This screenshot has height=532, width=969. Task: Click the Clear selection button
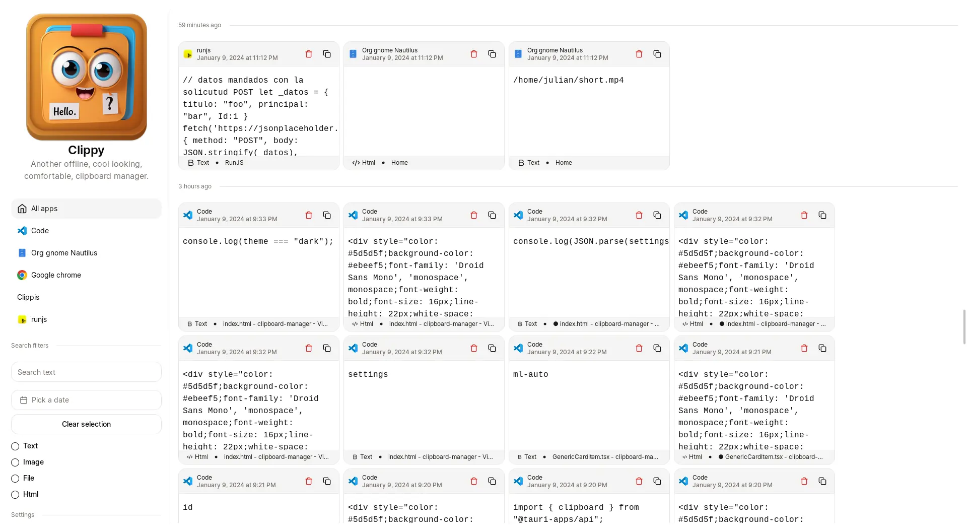point(86,424)
